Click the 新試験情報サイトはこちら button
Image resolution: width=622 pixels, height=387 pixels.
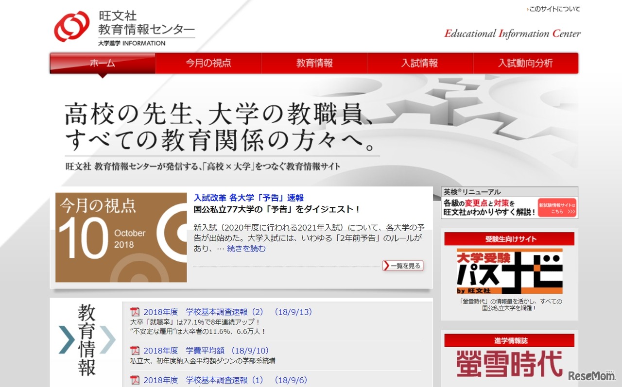(557, 207)
